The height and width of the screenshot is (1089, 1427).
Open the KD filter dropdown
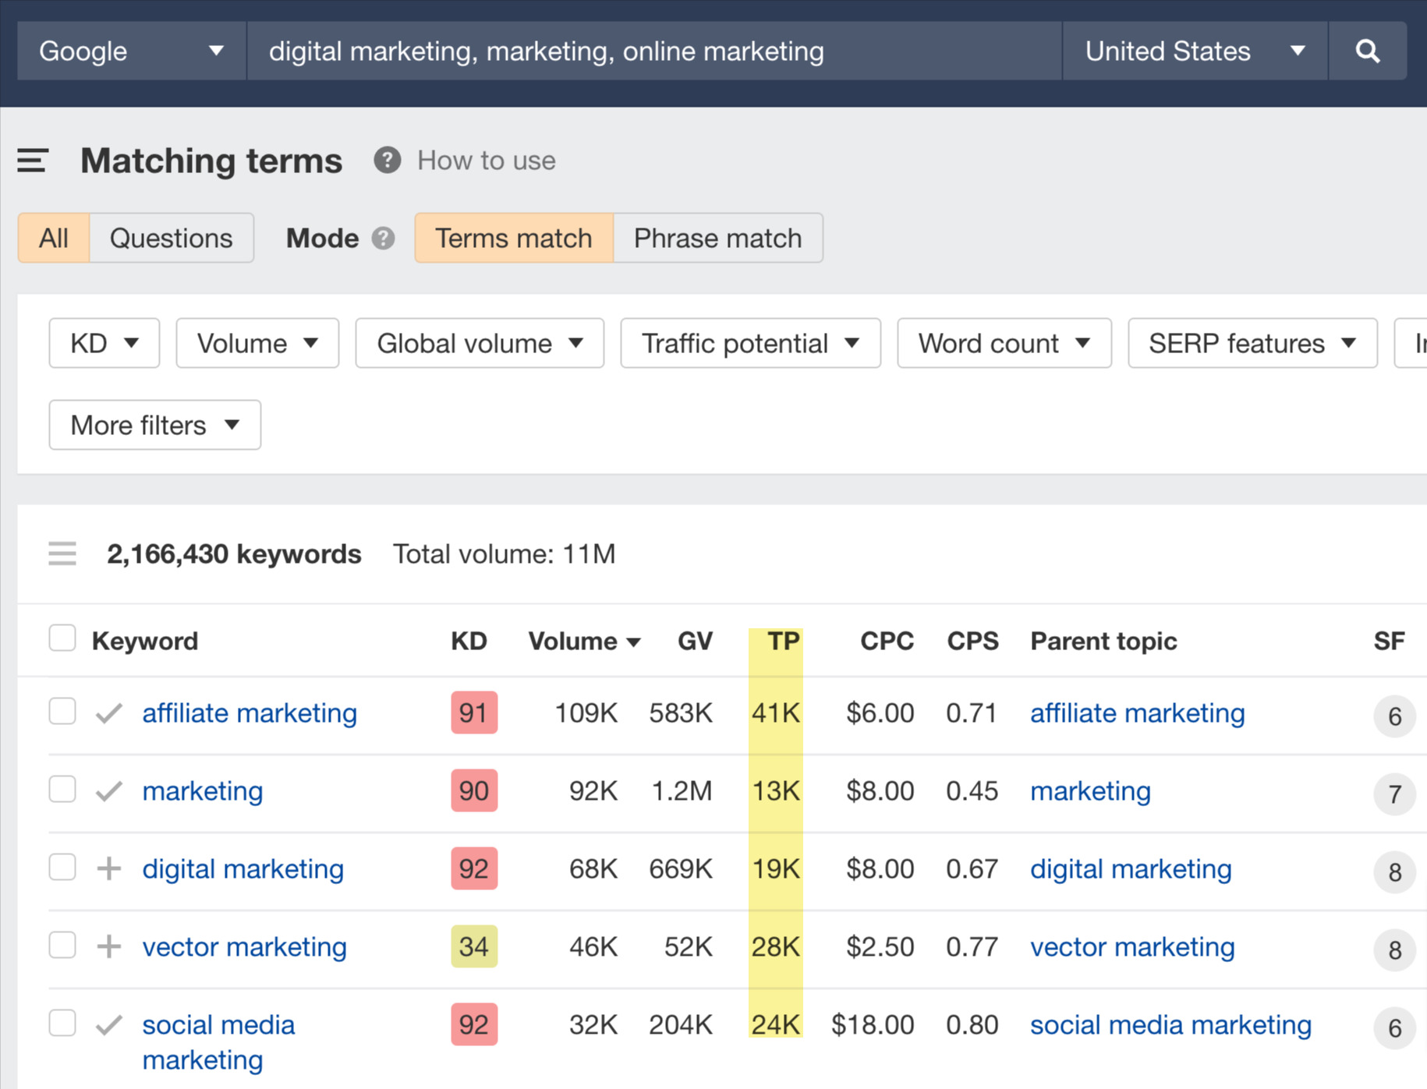pyautogui.click(x=104, y=343)
